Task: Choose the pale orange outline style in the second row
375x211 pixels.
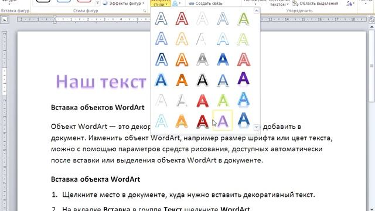Action: 182,39
